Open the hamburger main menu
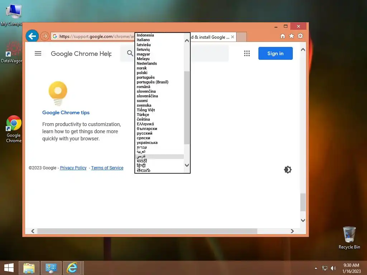Screen dimensions: 367x275 click(38, 54)
